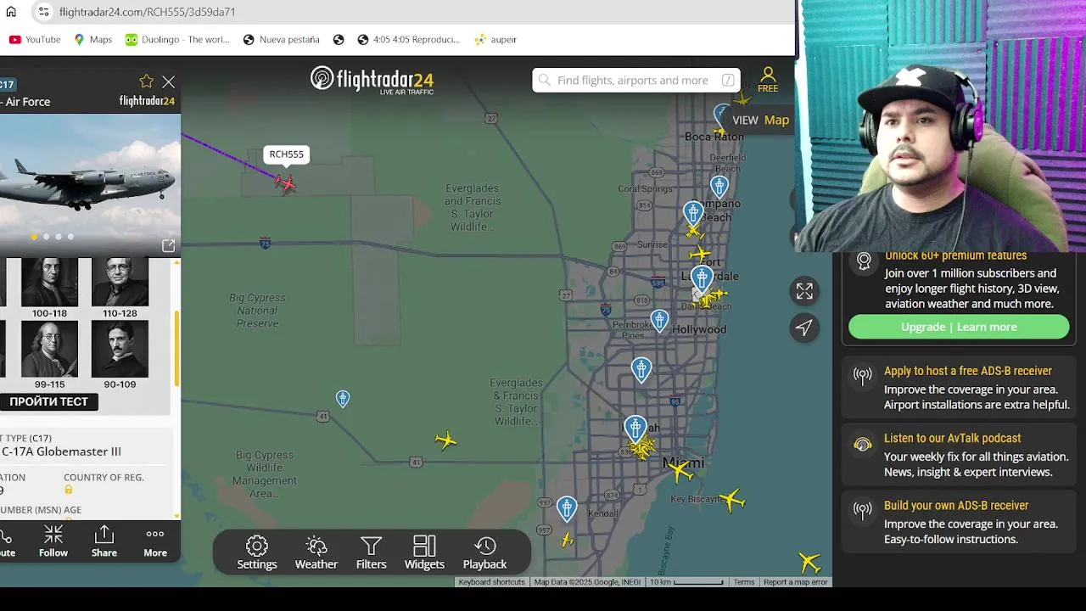1086x611 pixels.
Task: Open Nueva pestaña bookmark
Action: [282, 39]
